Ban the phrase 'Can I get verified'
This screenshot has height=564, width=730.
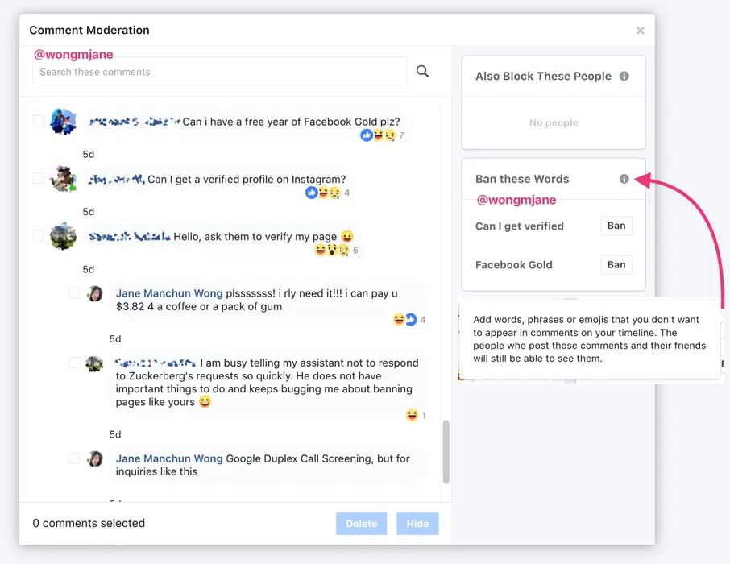coord(616,226)
